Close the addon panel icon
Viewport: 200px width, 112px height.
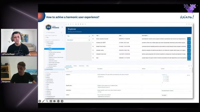pyautogui.click(x=191, y=66)
